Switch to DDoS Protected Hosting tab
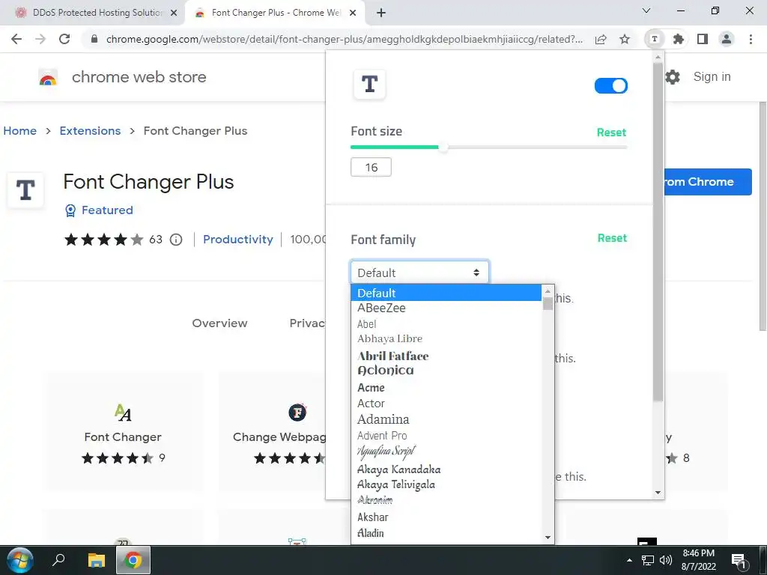This screenshot has height=575, width=767. point(92,13)
